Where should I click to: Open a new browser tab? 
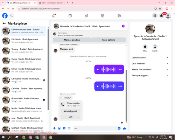click(72, 3)
